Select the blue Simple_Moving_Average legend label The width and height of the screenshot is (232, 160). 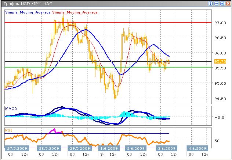[28, 12]
